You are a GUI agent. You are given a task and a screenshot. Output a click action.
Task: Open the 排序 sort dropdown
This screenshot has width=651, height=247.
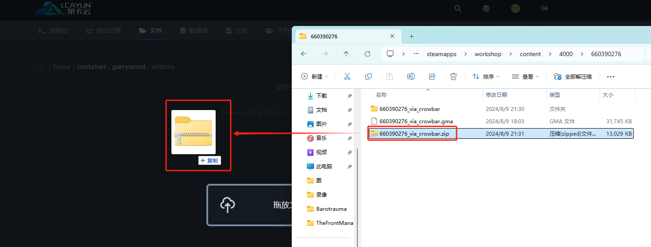pos(485,76)
